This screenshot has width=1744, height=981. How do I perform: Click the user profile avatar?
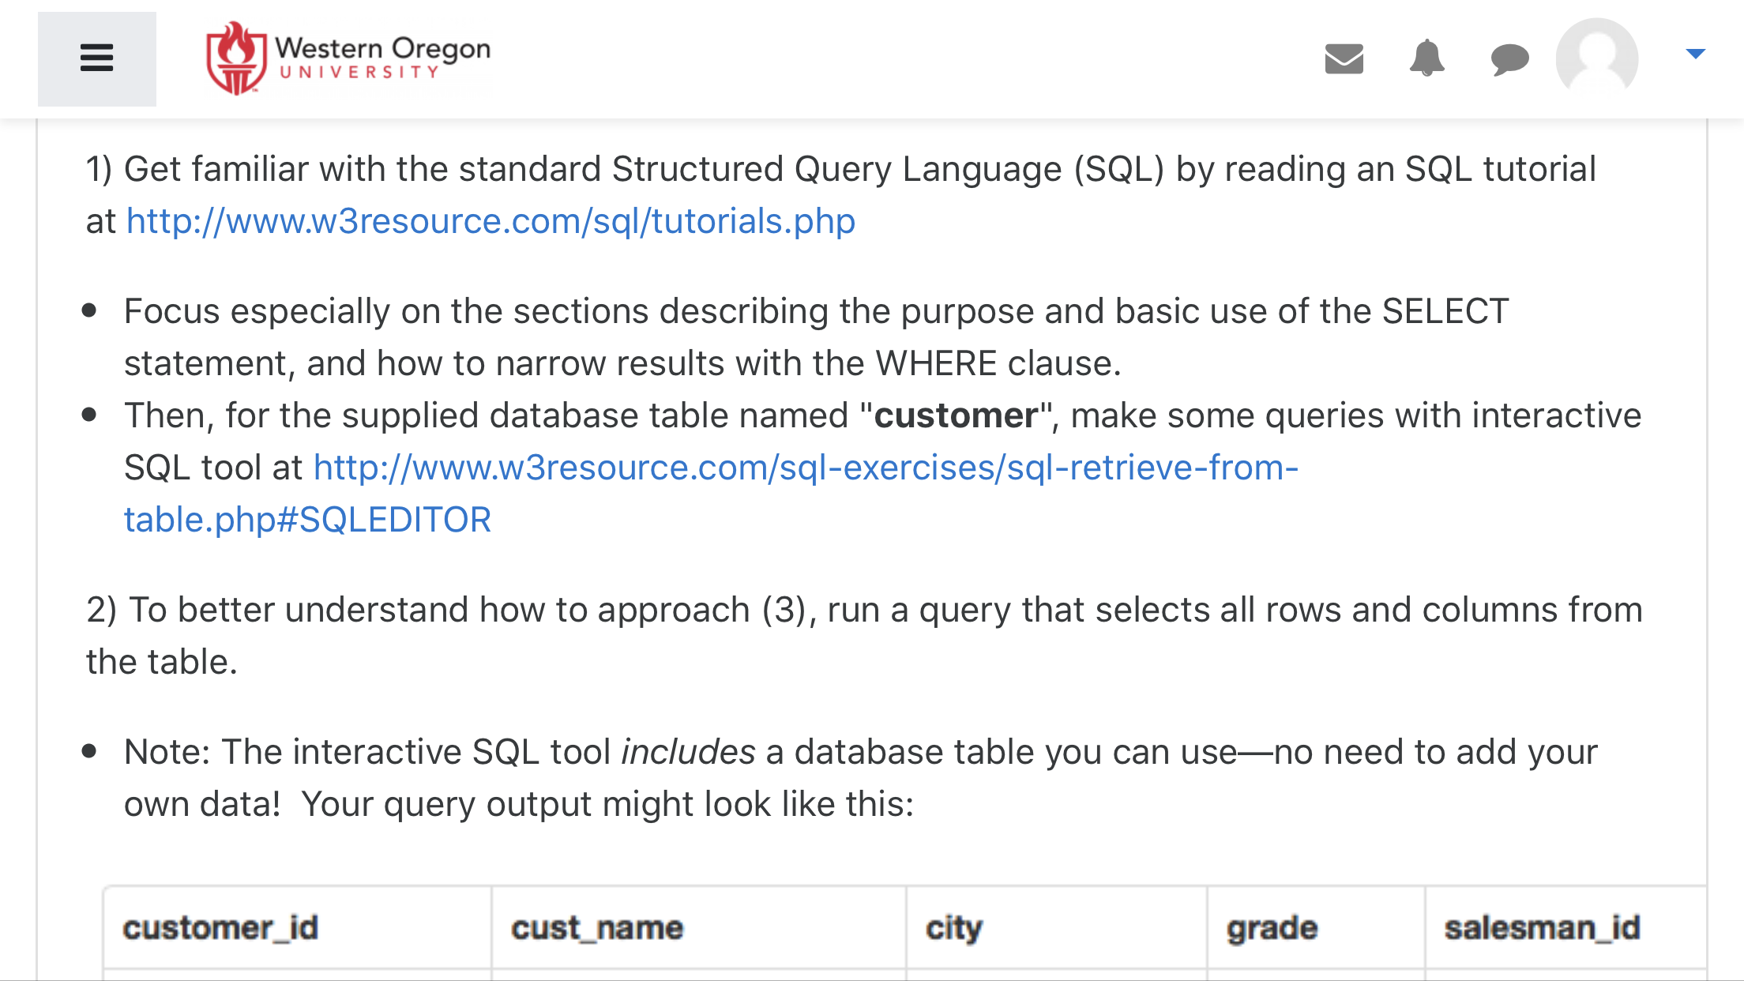[1597, 58]
